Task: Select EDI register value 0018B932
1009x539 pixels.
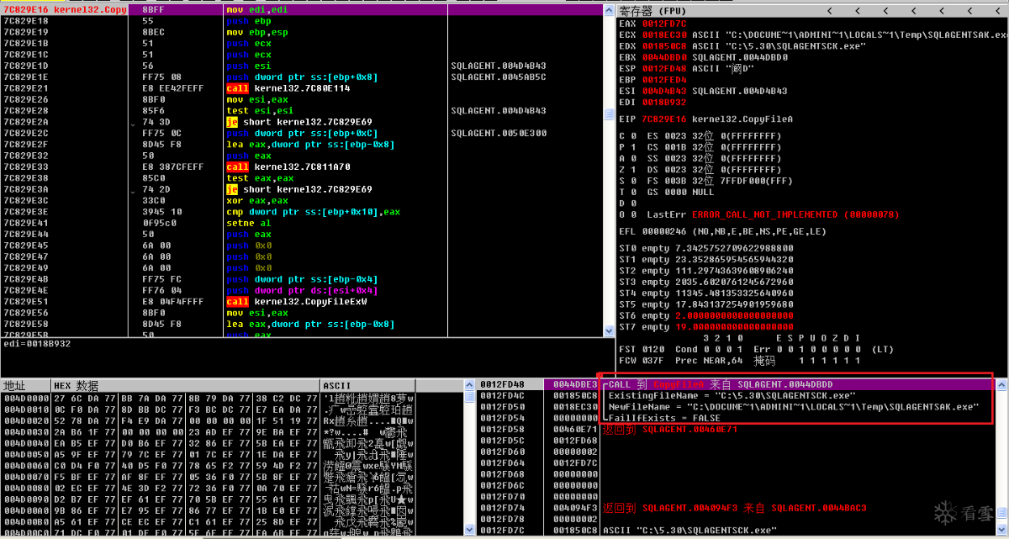Action: (664, 102)
